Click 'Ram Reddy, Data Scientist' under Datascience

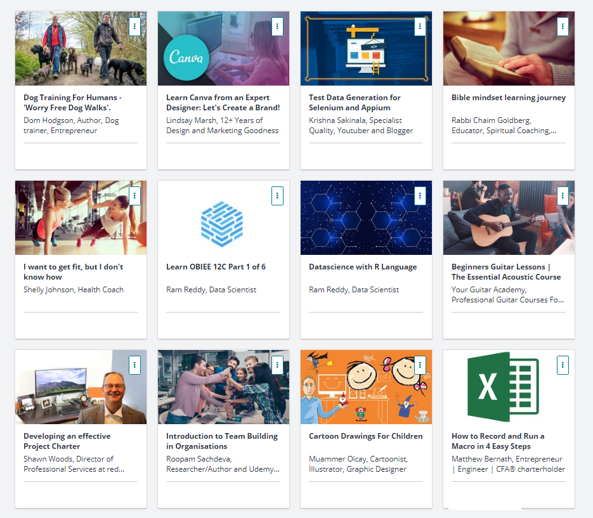click(x=354, y=290)
